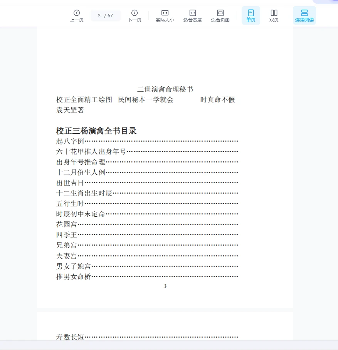338x350 pixels.
Task: Click the heading 校正三杨演禽全书目录
Action: (x=96, y=131)
